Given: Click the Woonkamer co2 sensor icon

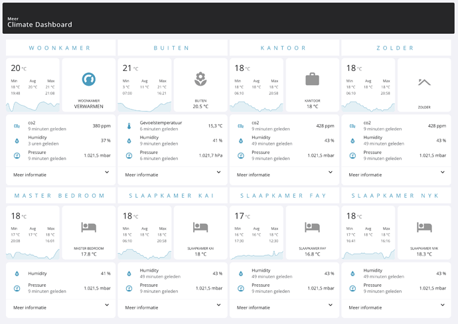Looking at the screenshot, I should tap(17, 126).
